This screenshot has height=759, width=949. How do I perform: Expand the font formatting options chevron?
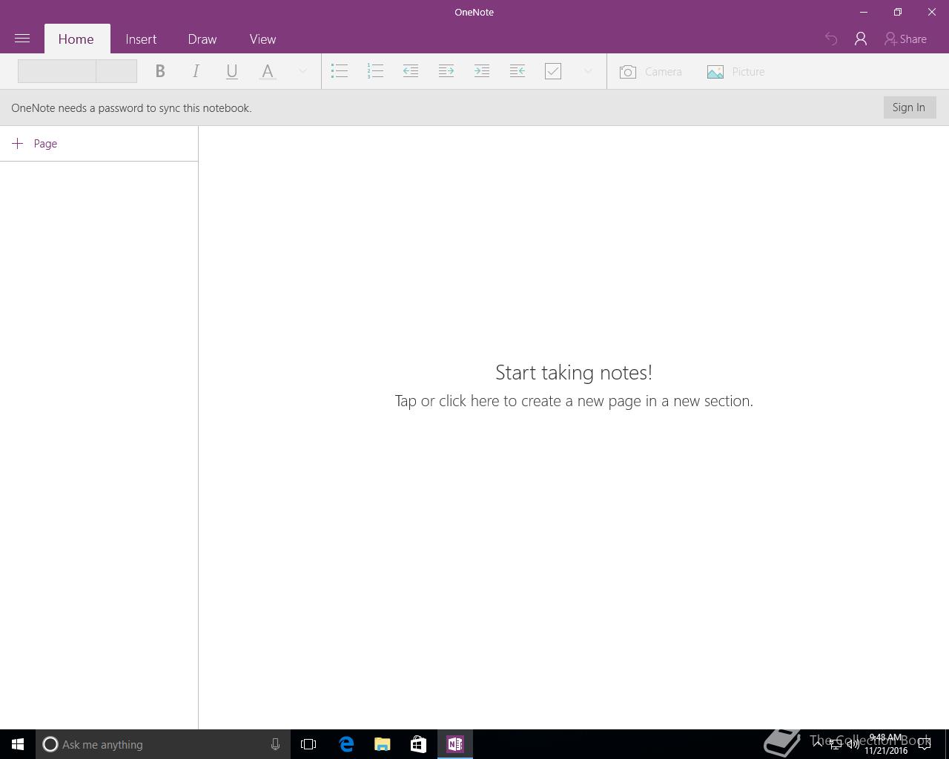pos(302,71)
